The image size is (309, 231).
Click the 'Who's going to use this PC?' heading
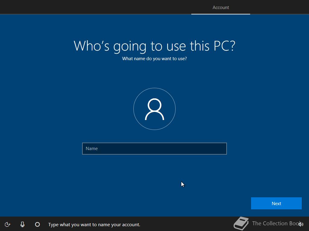click(154, 46)
